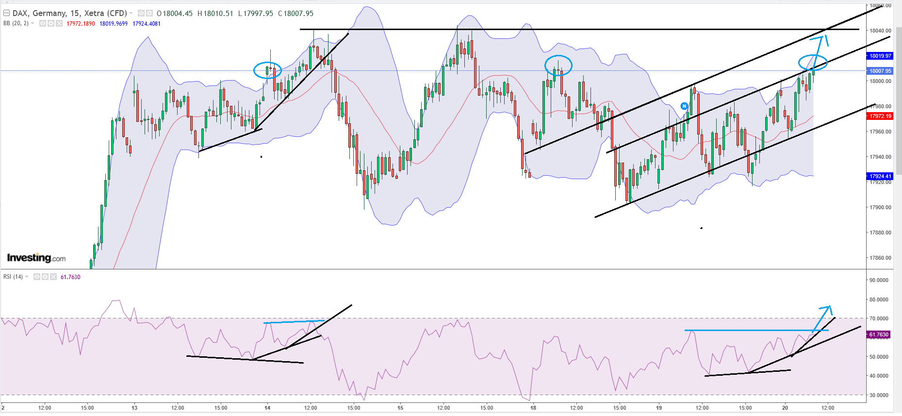Hide the RSI indicator using eye icon

(x=37, y=277)
